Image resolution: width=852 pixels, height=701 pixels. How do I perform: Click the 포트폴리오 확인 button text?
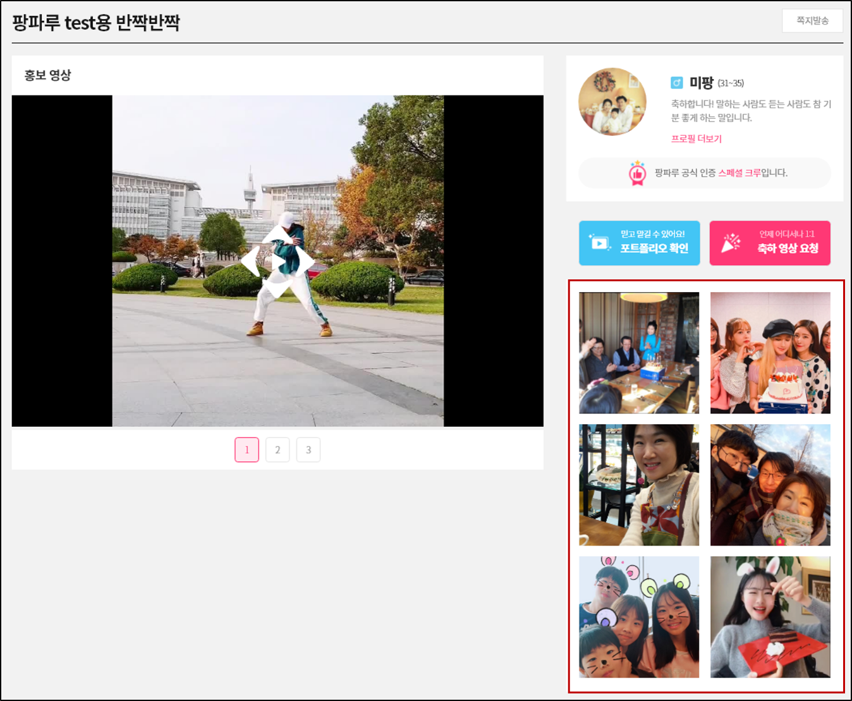pyautogui.click(x=654, y=248)
